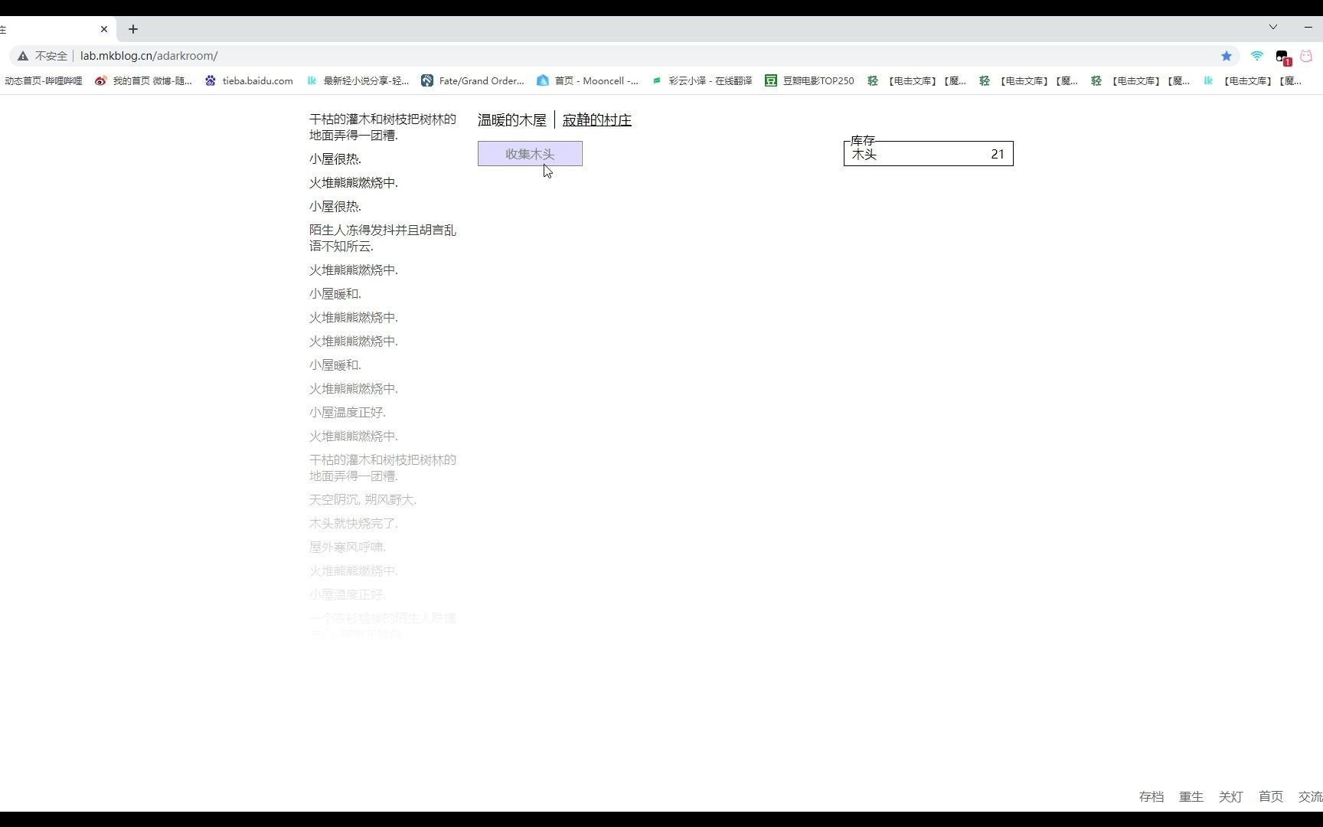This screenshot has width=1323, height=827.
Task: Select the 温暖的木屋 tab
Action: 511,120
